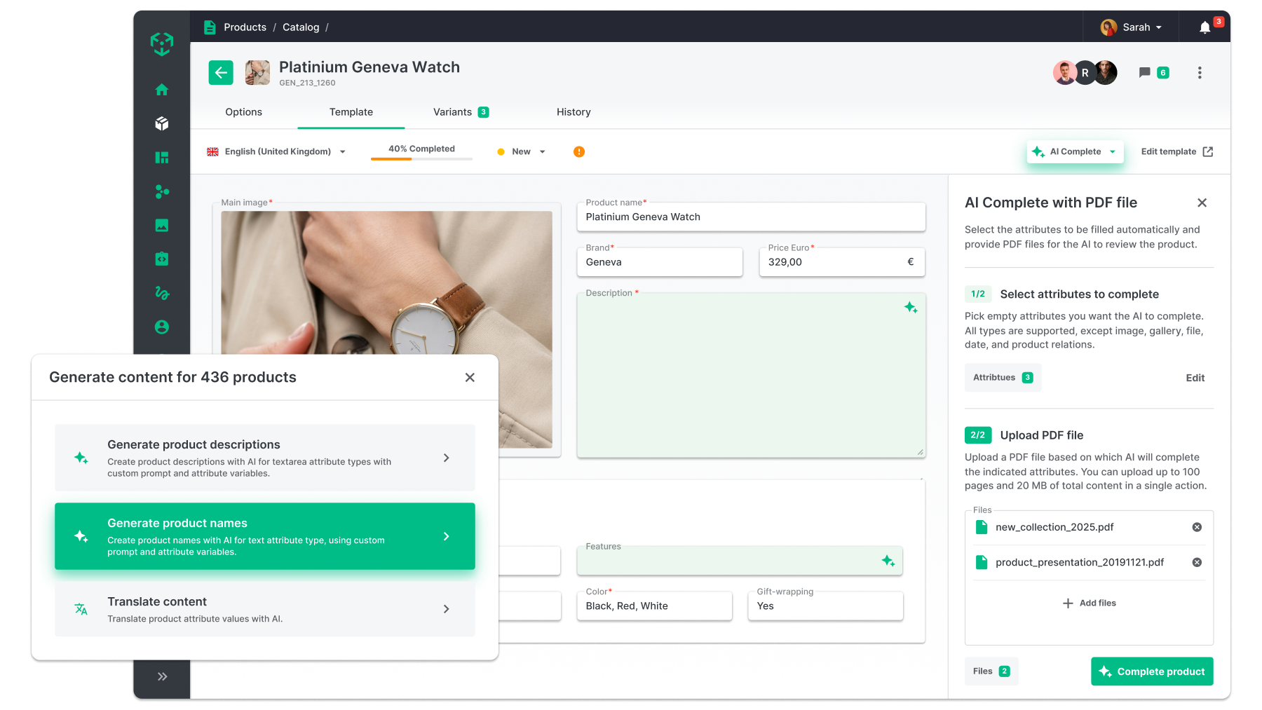Click the AI sparkle icon in Description field
Viewport: 1262px width, 710px height.
coord(911,308)
